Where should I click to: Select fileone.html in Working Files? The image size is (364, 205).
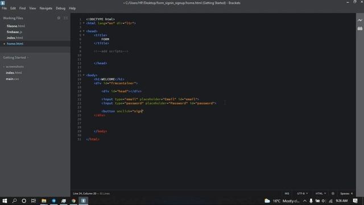tap(16, 26)
